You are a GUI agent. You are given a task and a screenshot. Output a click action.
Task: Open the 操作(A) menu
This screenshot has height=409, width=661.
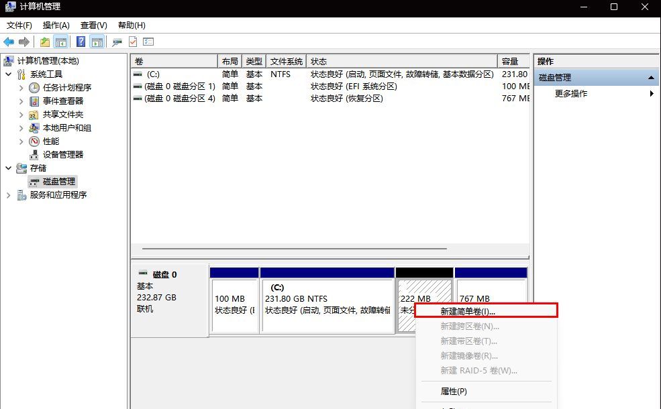click(56, 25)
